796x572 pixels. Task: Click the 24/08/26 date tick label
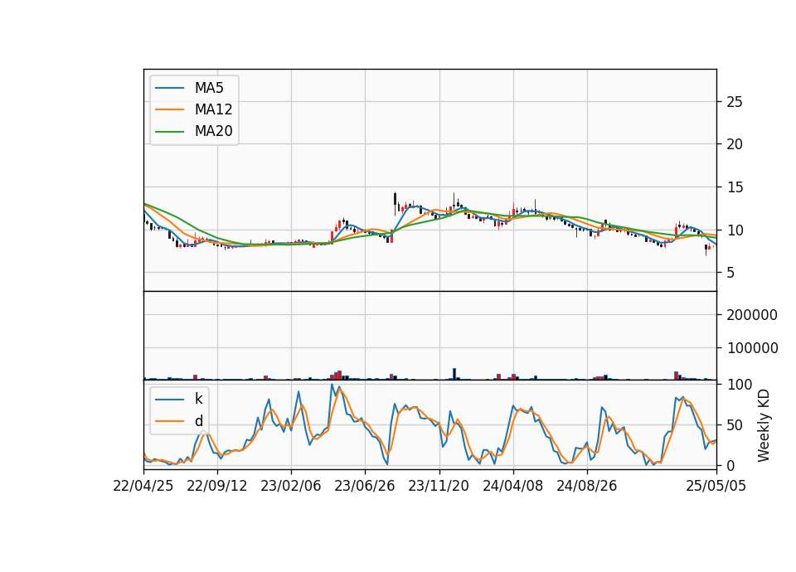587,487
